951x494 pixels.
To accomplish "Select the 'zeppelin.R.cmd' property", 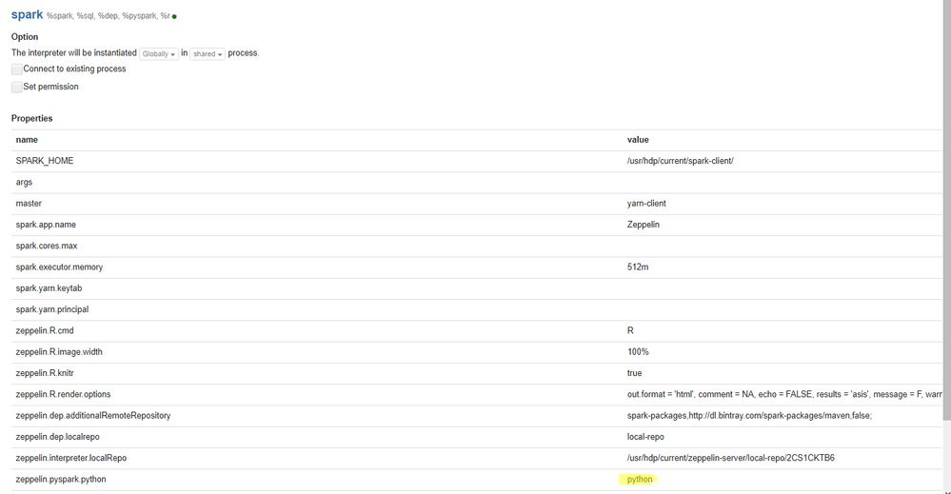I will coord(45,330).
